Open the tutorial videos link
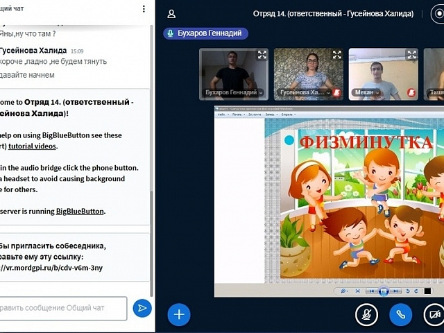Image resolution: width=444 pixels, height=333 pixels. click(x=32, y=146)
